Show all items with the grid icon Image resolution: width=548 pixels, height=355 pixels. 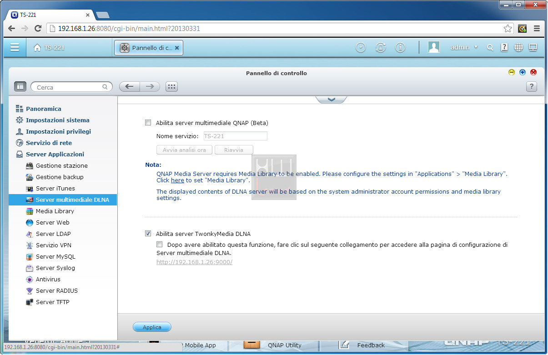pos(171,86)
